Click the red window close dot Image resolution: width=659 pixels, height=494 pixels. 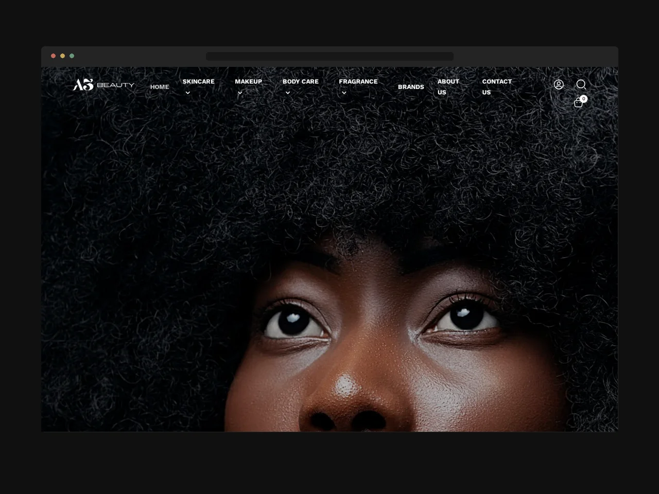point(53,56)
